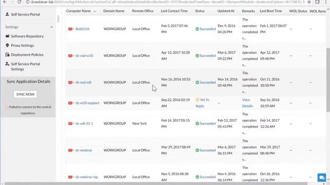The height and width of the screenshot is (185, 330).
Task: Bookmark this page with the star icon
Action: [309, 2]
